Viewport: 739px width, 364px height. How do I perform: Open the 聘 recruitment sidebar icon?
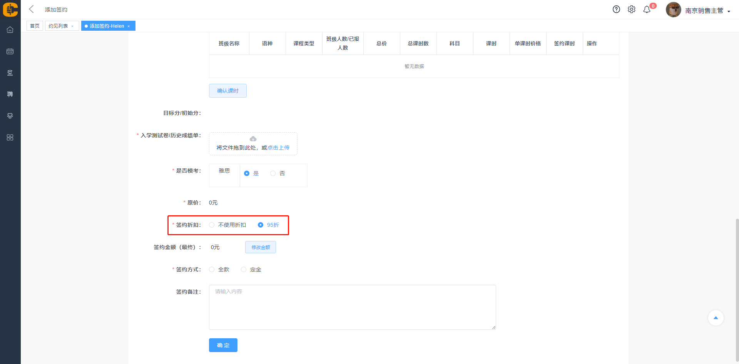(x=10, y=94)
